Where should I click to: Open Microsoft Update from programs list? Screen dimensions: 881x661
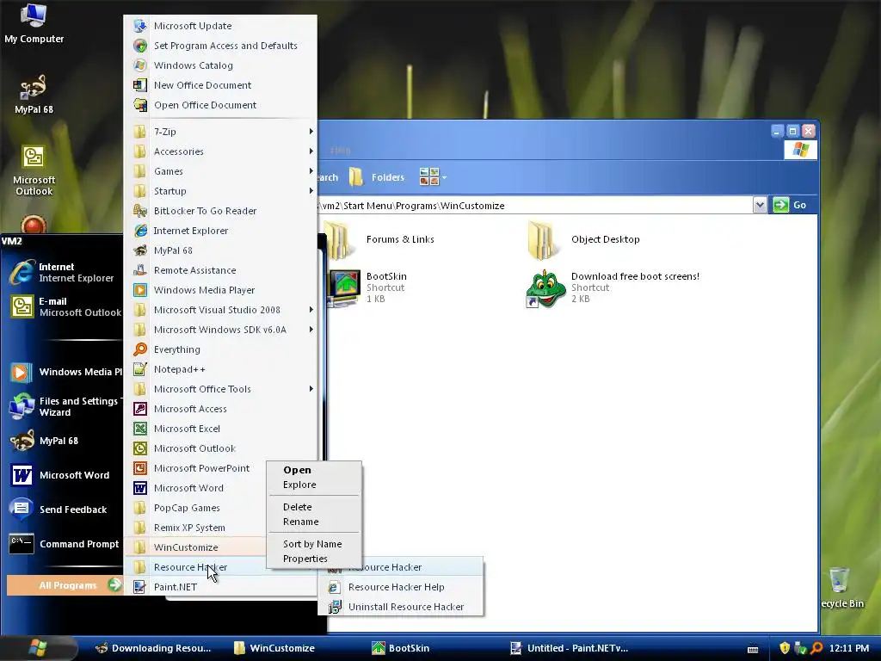pos(220,26)
